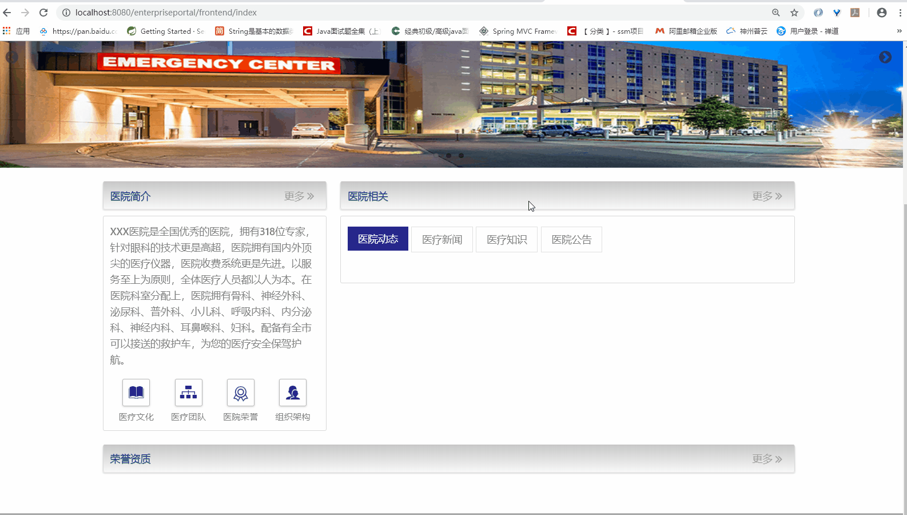Click the page vertical scrollbar thumb
This screenshot has width=907, height=515.
click(905, 358)
